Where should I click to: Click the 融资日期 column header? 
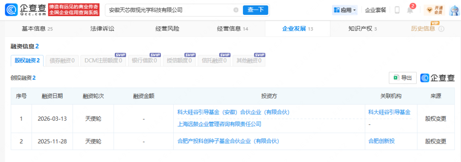click(52, 96)
